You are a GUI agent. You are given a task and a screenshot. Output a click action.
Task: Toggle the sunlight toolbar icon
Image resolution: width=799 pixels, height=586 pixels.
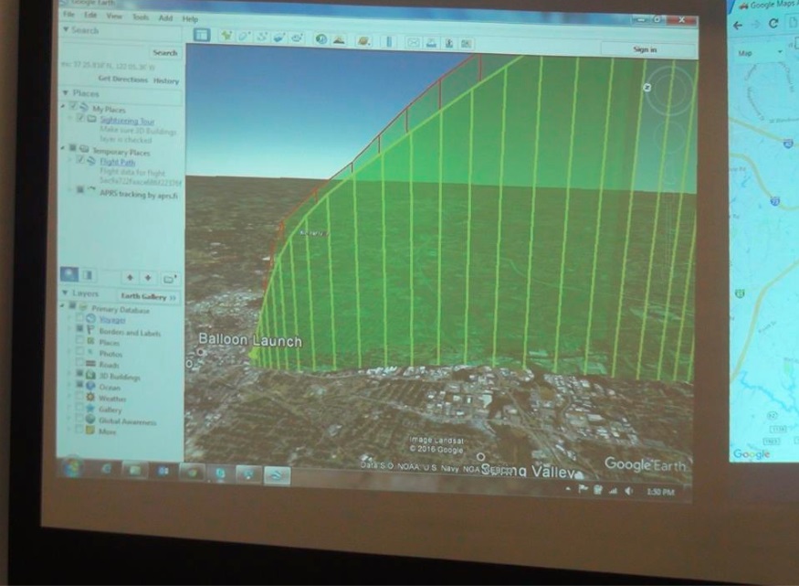pyautogui.click(x=339, y=40)
